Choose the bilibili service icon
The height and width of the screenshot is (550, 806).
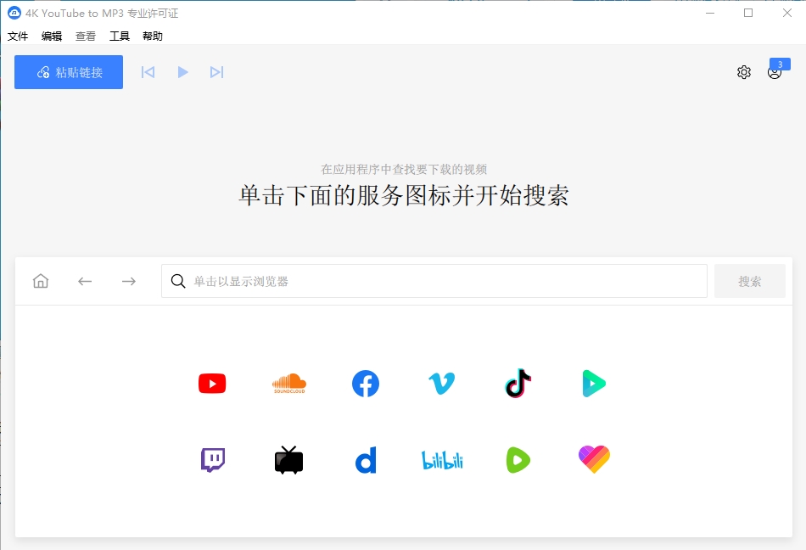(x=442, y=460)
